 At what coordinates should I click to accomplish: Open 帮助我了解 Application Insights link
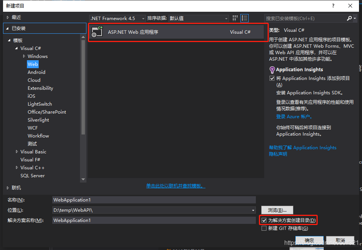(x=302, y=147)
